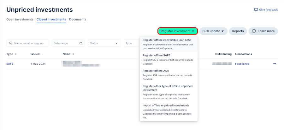Click the Give feedback speech bubble icon
Viewport: 284px width, 130px height.
tap(256, 10)
